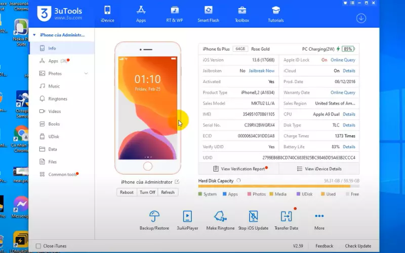Click the download manager arrow icon
The width and height of the screenshot is (405, 253).
[x=361, y=18]
